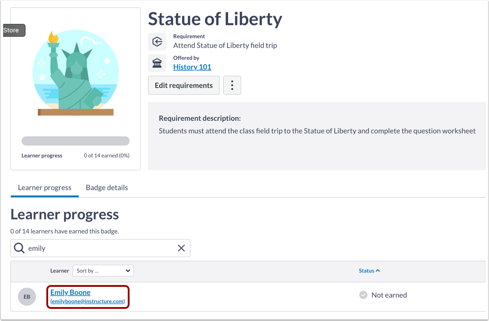Open the three-dot more options menu
The width and height of the screenshot is (489, 321).
232,85
